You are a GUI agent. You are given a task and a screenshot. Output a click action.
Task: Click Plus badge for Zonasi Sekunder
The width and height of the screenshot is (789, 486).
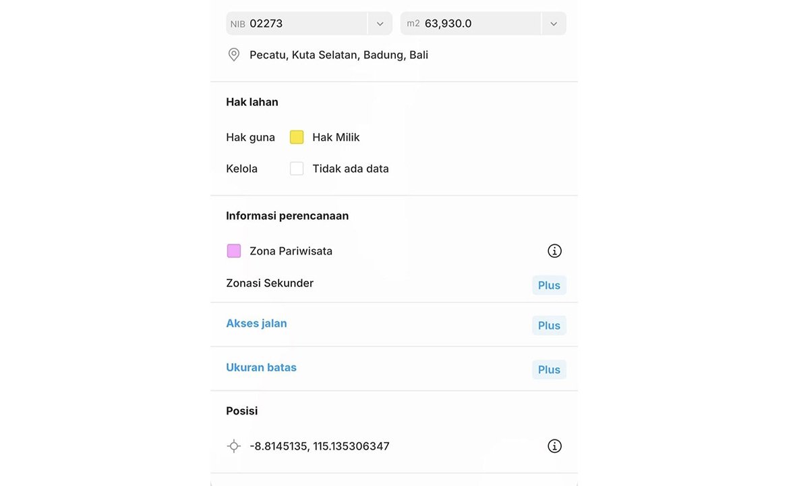tap(549, 286)
